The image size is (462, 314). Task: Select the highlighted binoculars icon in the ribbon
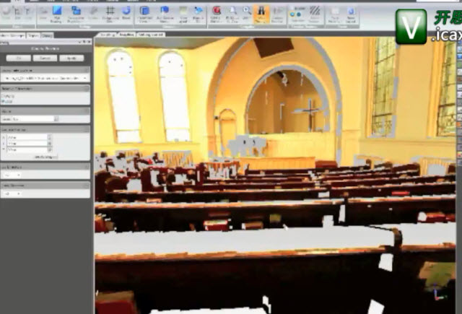pyautogui.click(x=261, y=12)
